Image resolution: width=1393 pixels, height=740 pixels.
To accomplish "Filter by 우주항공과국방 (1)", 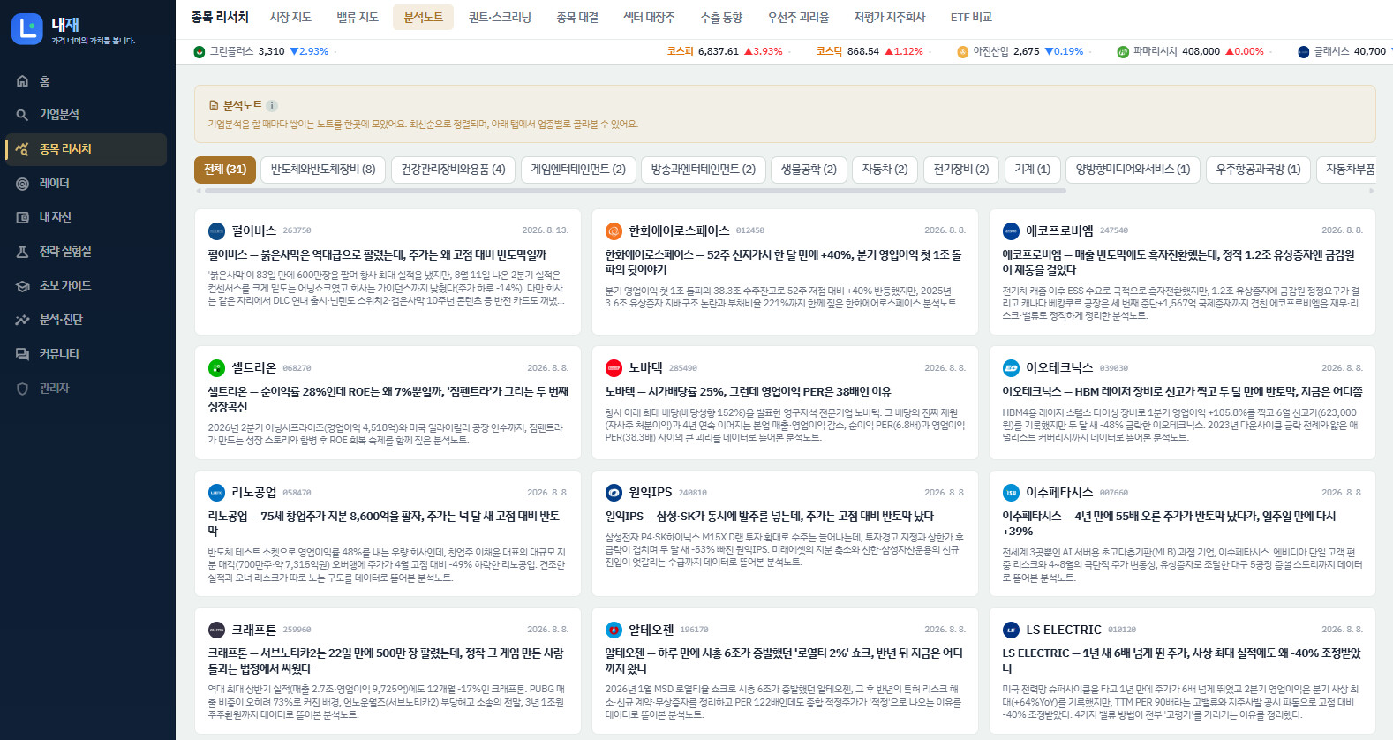I will pos(1258,170).
